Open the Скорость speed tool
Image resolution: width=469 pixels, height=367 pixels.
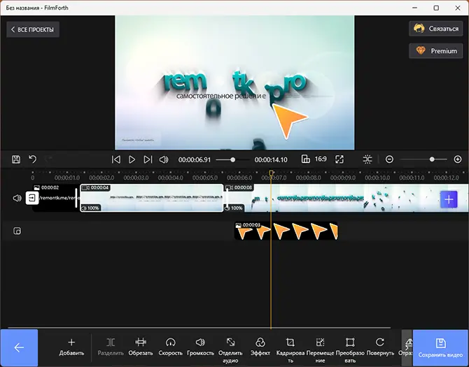click(x=170, y=347)
